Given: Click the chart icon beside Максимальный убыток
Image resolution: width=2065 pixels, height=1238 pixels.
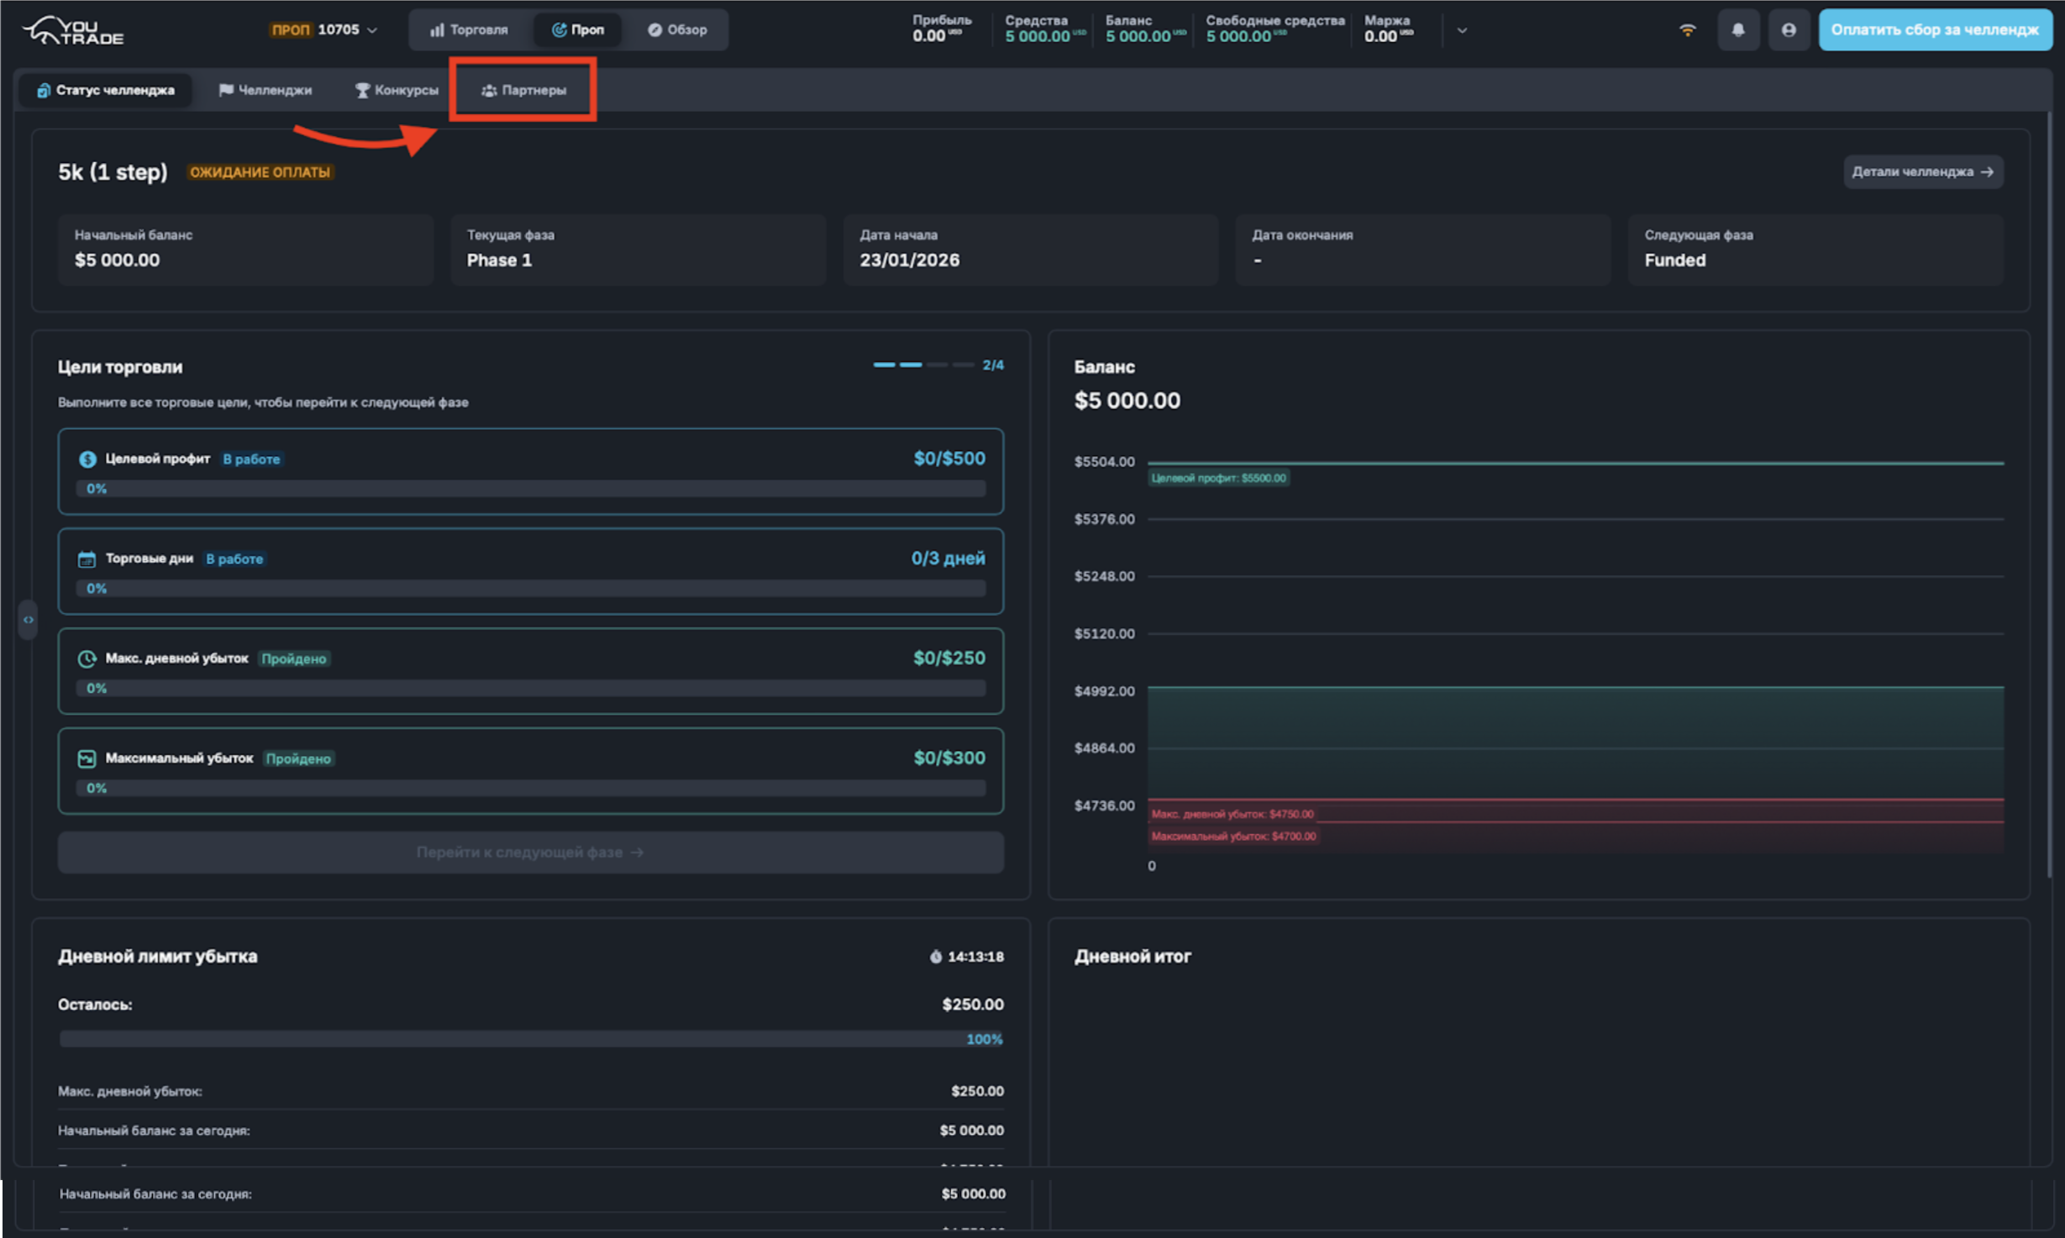Looking at the screenshot, I should [87, 758].
